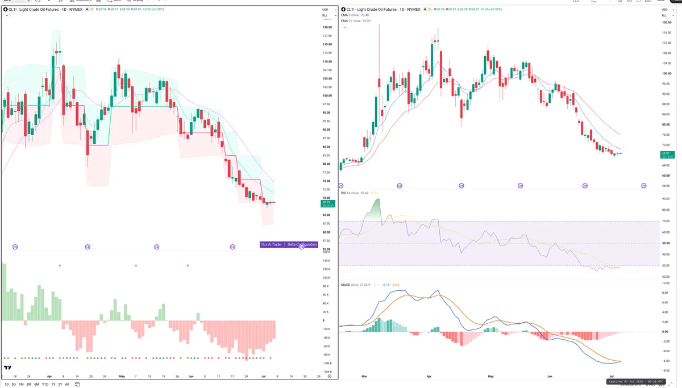Select the 3M time range
Screen dimensions: 682x388
[28, 384]
